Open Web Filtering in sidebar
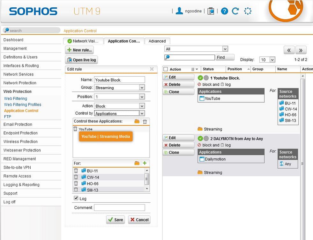Screen dimensions: 313x240 click(x=16, y=98)
